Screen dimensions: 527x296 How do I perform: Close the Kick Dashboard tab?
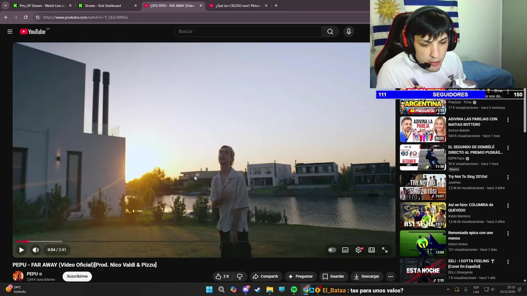pos(135,6)
